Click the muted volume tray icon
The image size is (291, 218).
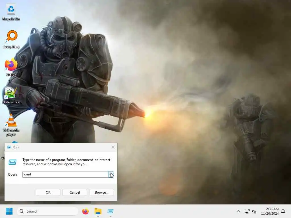coord(254,211)
